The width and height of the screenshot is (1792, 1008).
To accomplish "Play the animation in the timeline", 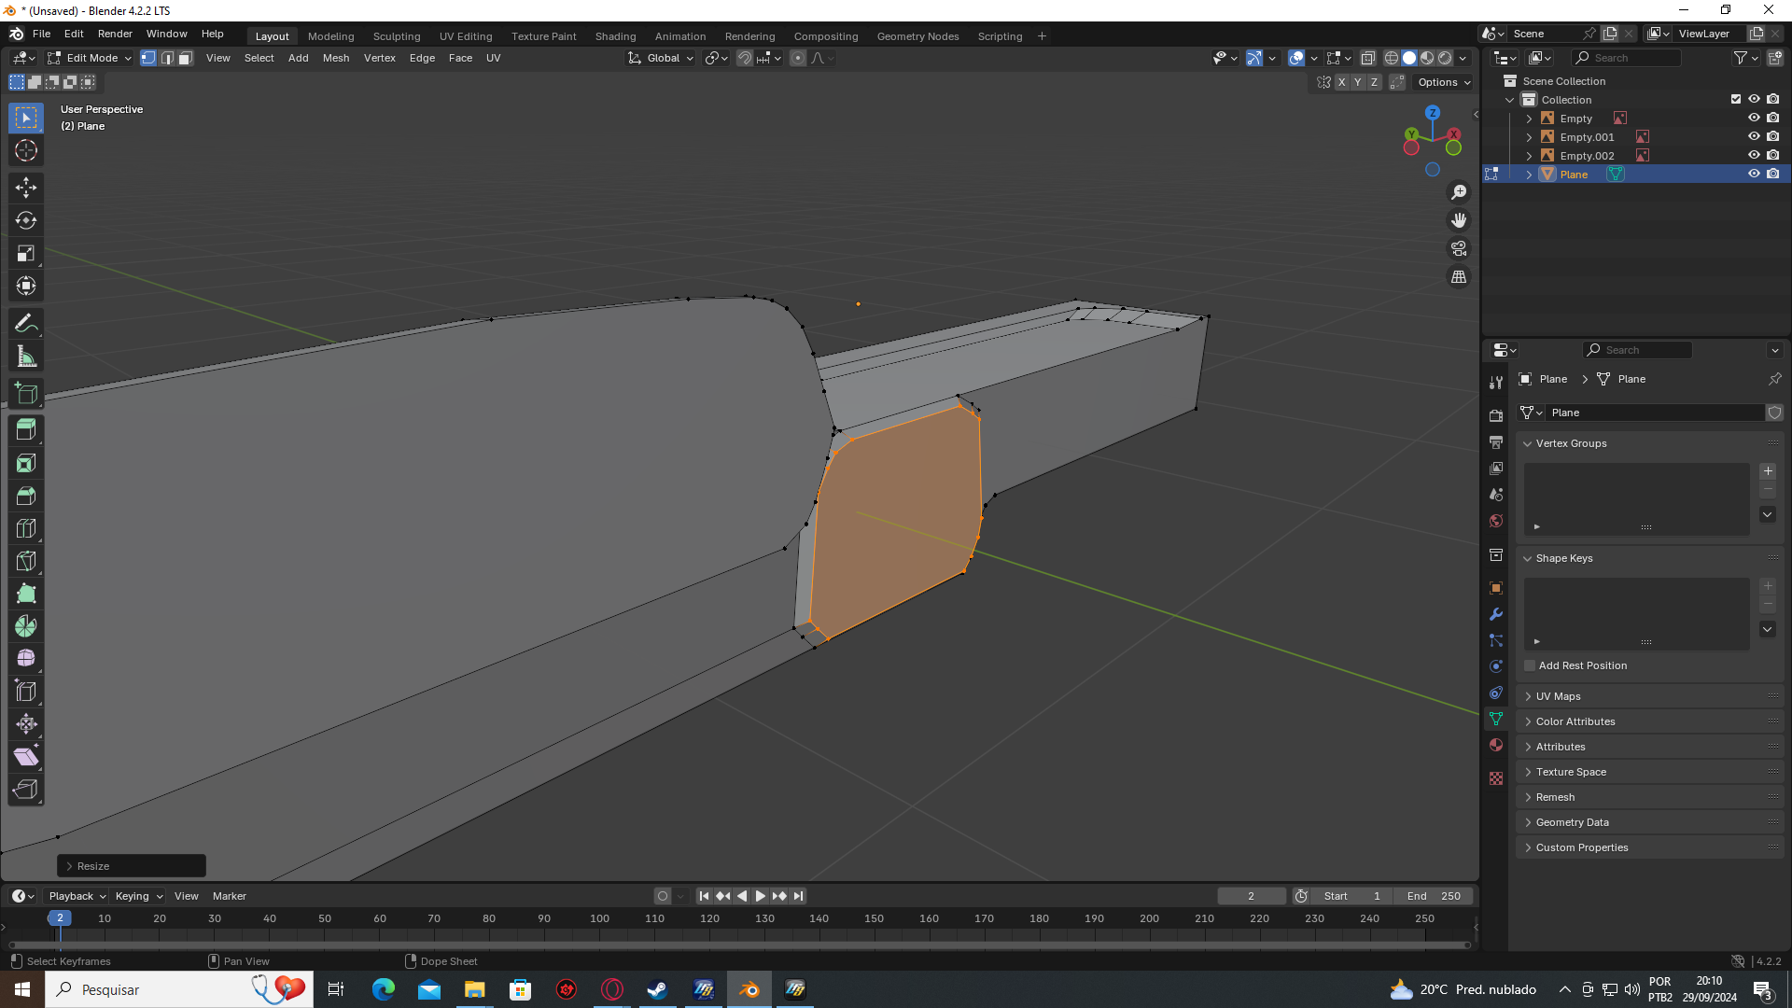I will point(760,896).
